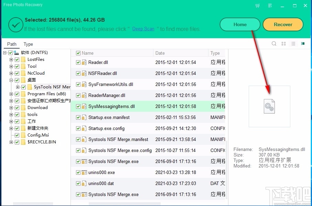The height and width of the screenshot is (206, 312).
Task: Expand the Program Files (x86) node
Action: coord(11,94)
